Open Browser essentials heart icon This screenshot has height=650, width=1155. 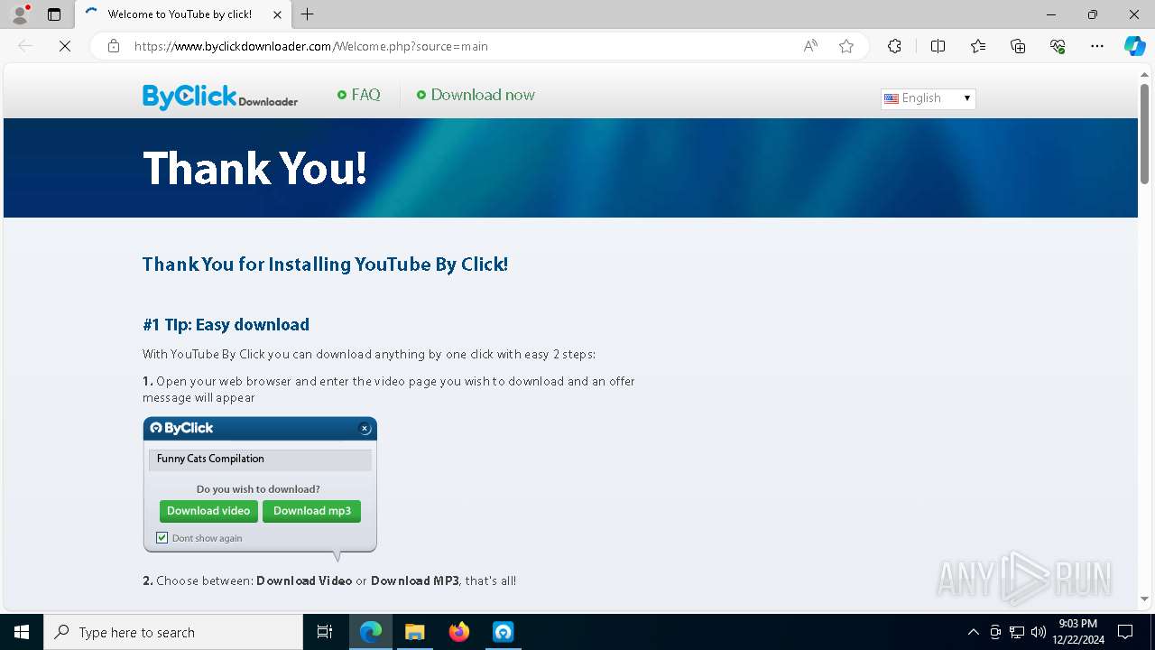click(x=1058, y=46)
